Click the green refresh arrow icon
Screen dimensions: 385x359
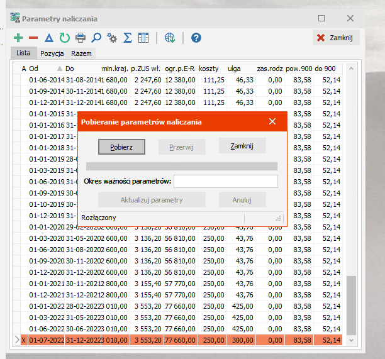pos(65,38)
